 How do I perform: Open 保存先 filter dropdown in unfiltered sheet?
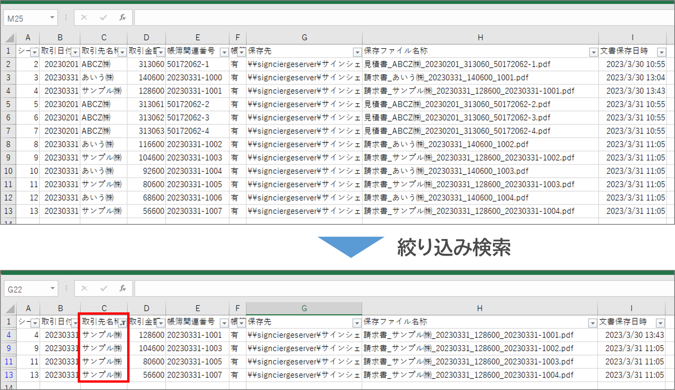[x=357, y=52]
